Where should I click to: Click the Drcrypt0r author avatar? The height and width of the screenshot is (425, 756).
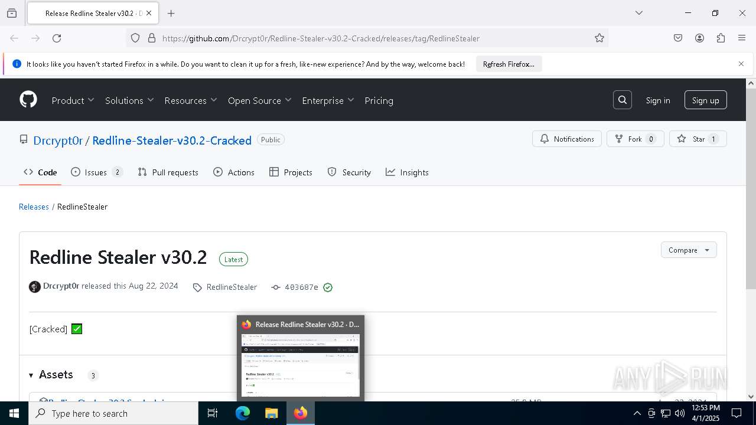pos(35,287)
